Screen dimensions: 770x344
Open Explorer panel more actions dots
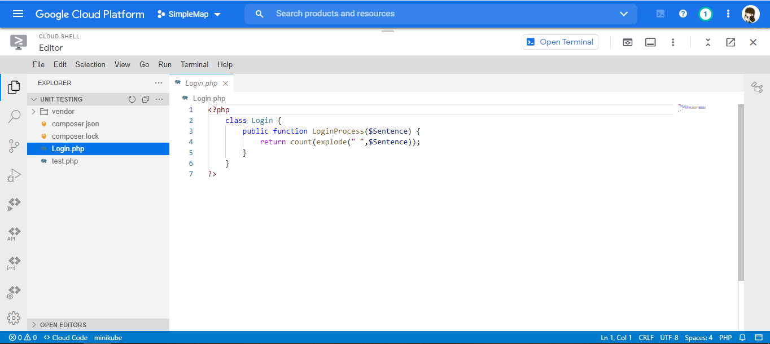tap(159, 83)
